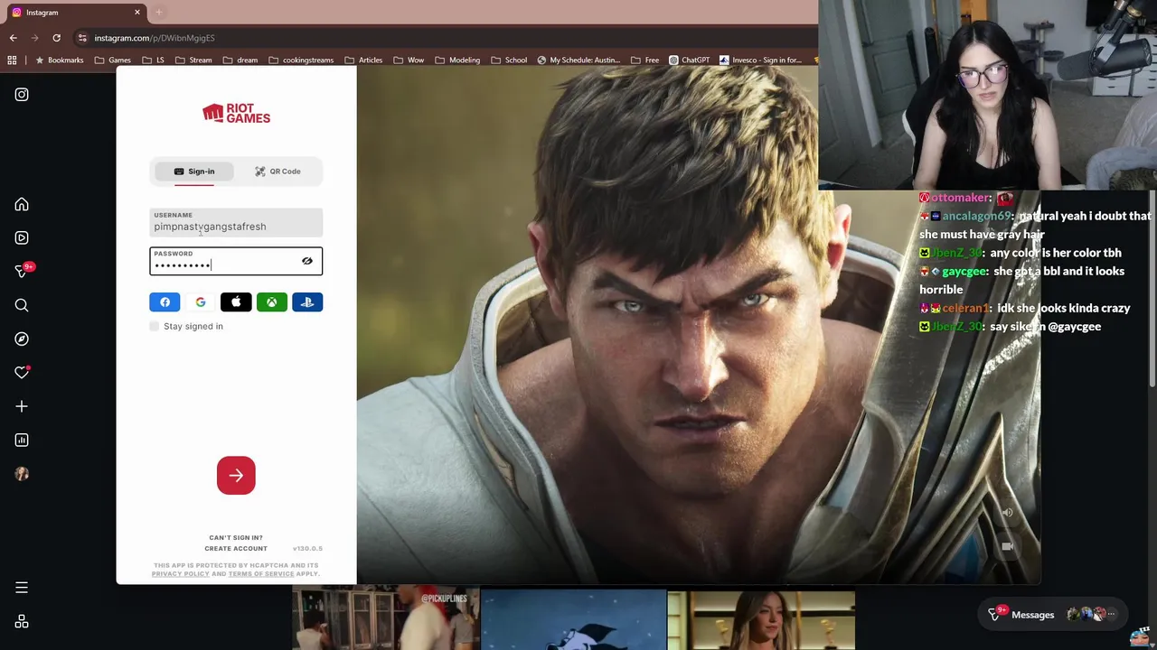1157x650 pixels.
Task: Open the Bookmarks bookmark
Action: pyautogui.click(x=60, y=60)
